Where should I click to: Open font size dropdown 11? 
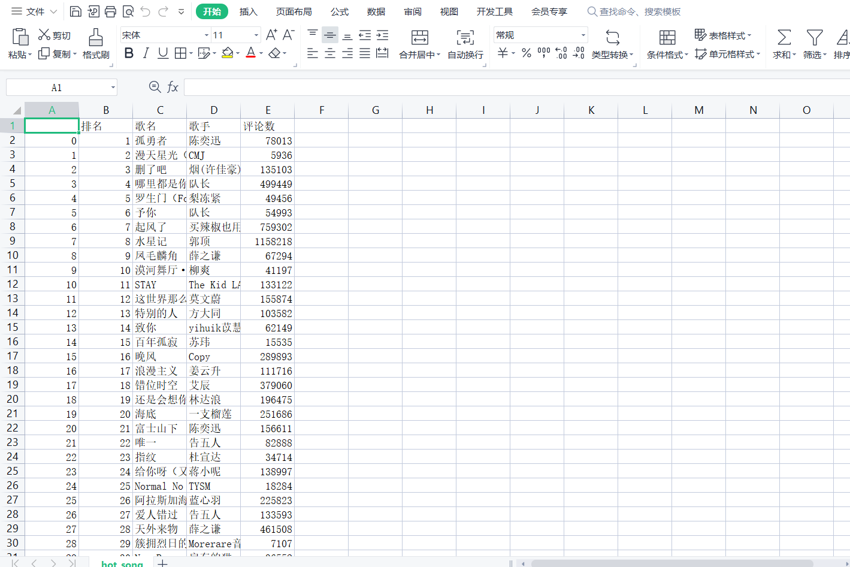click(x=256, y=35)
